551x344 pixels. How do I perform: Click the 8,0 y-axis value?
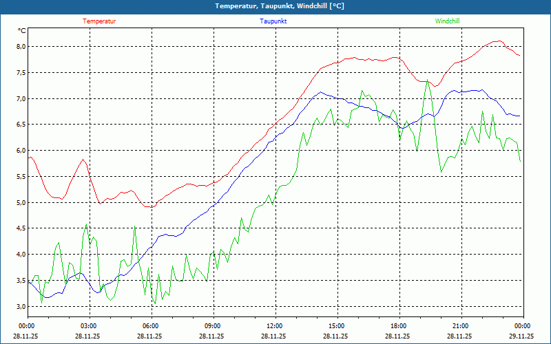click(x=21, y=47)
